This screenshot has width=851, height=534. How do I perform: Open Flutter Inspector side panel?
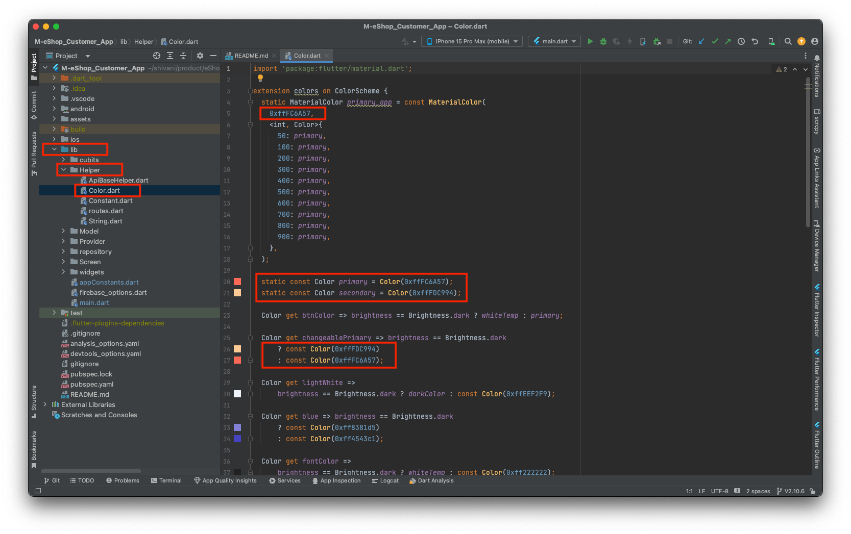click(817, 311)
